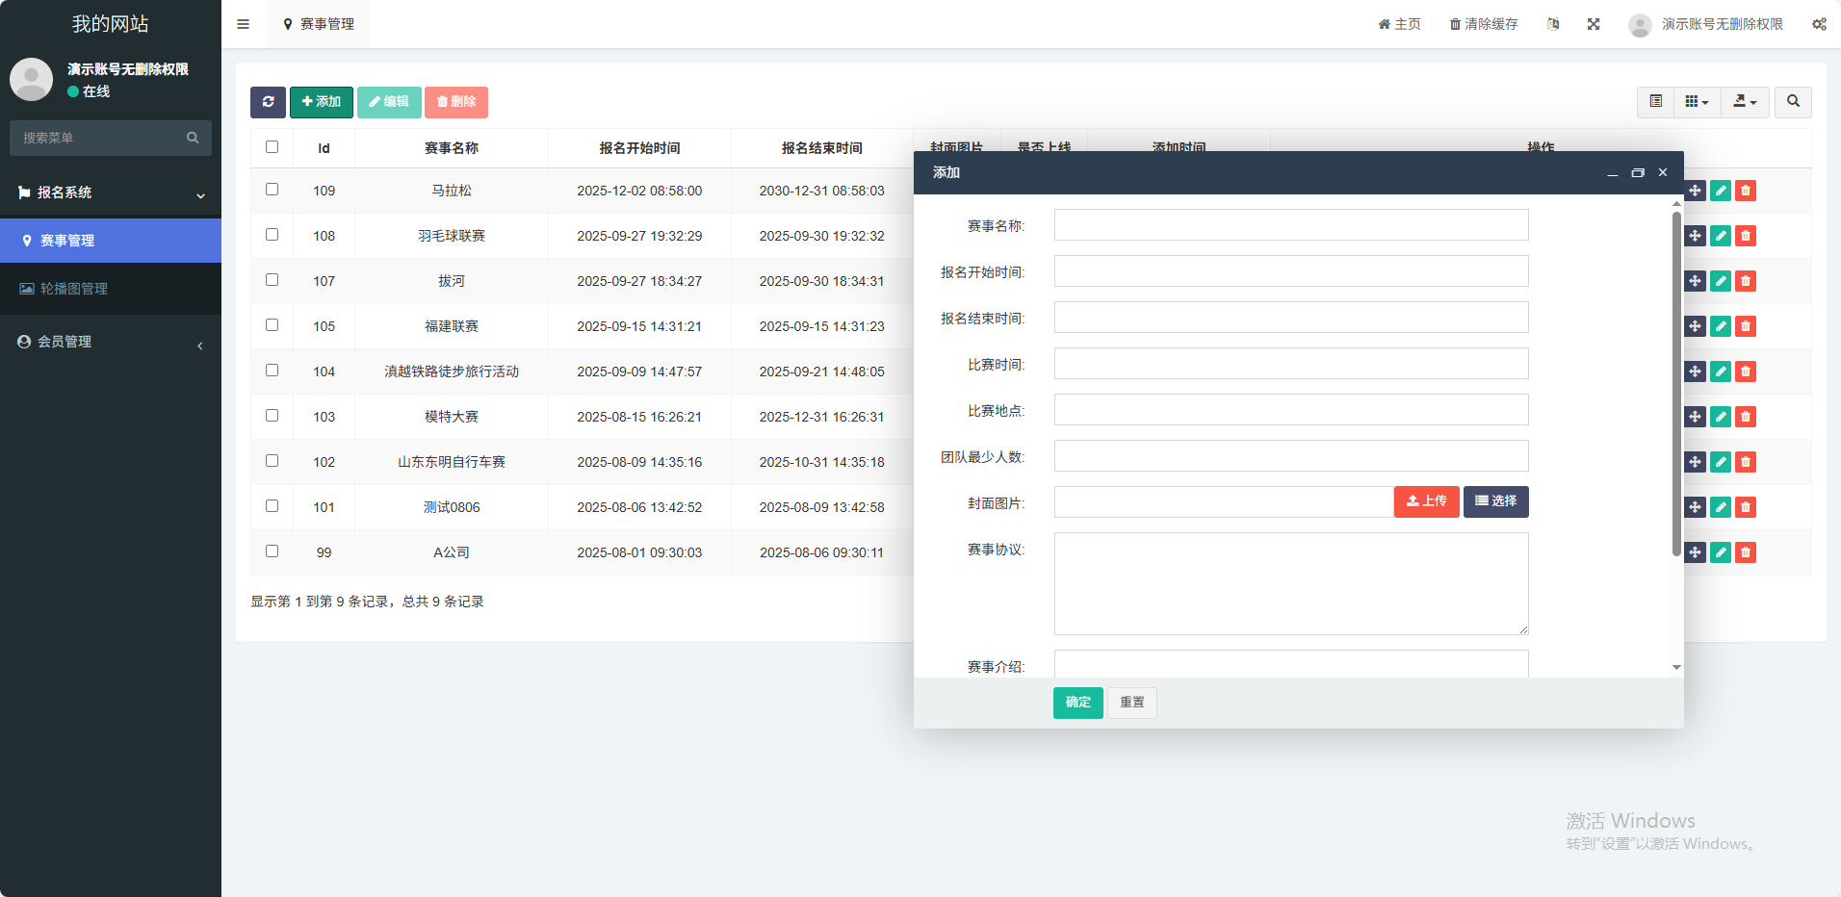Click the fullscreen icon in top bar
The height and width of the screenshot is (897, 1841).
point(1594,24)
